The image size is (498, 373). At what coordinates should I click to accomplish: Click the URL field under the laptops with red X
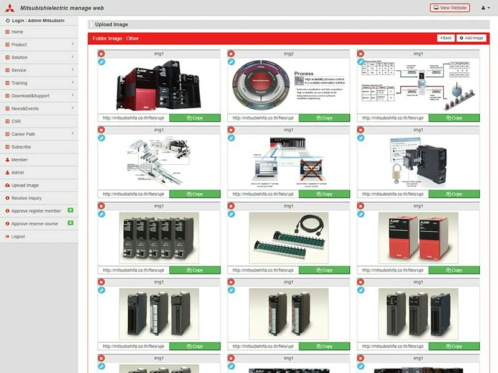click(x=263, y=194)
